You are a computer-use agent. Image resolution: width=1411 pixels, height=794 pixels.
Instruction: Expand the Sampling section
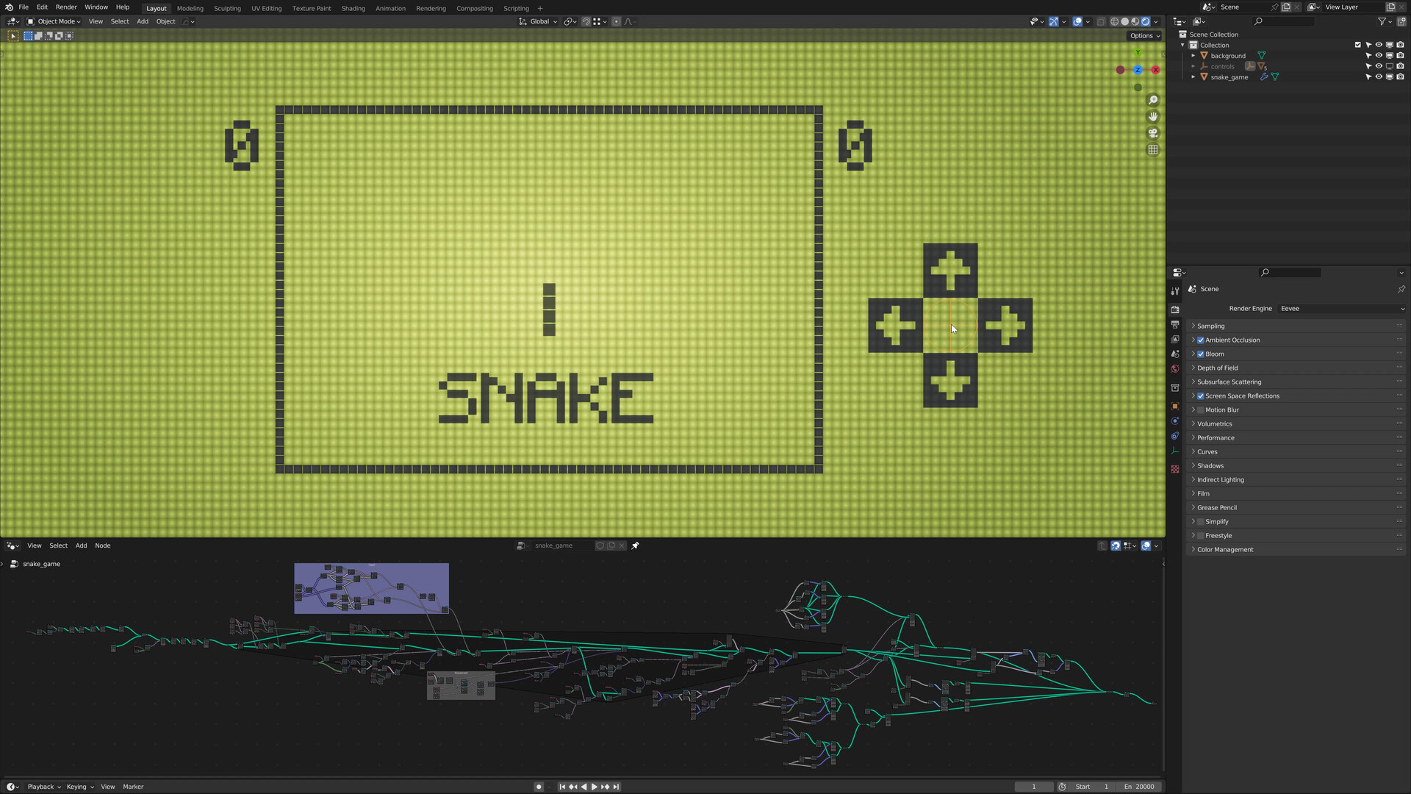pos(1210,326)
